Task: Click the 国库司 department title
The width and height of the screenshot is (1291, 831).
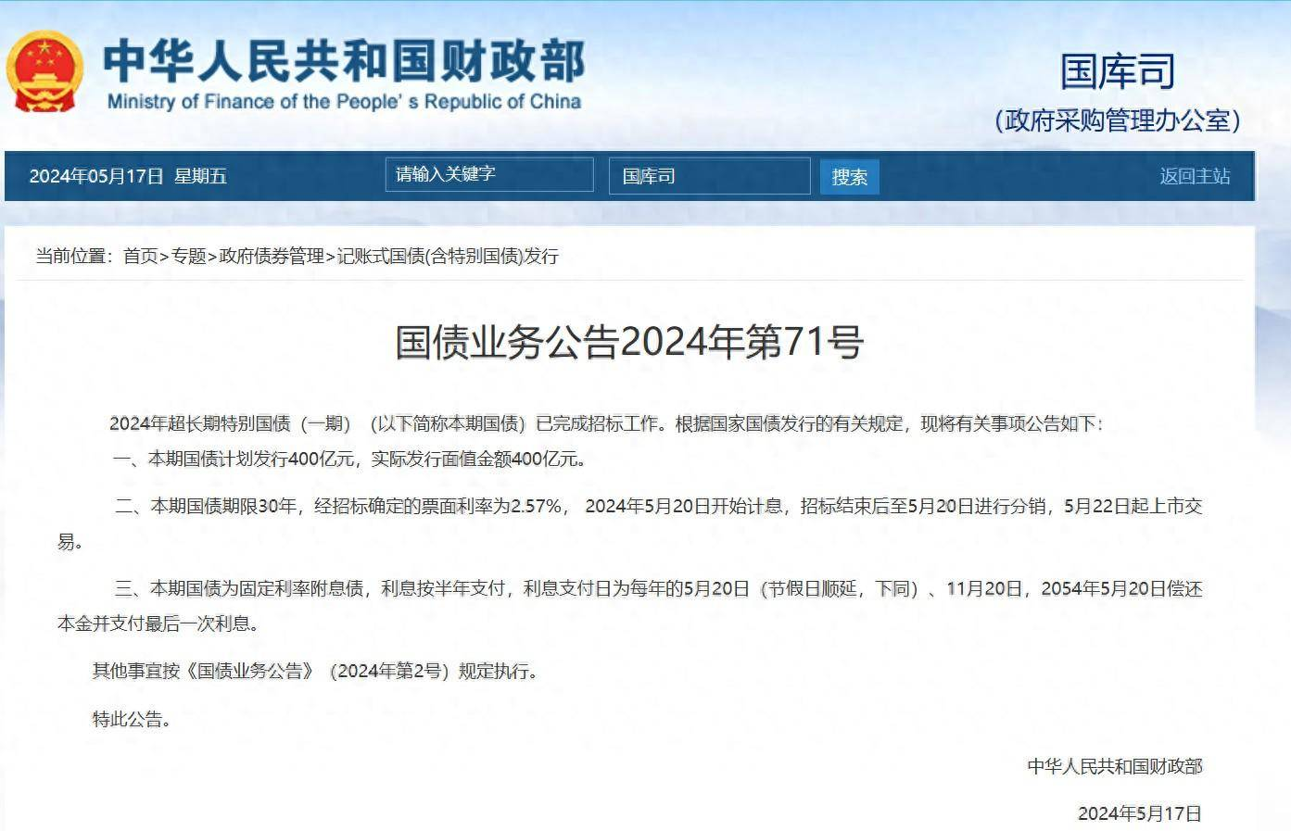Action: point(1116,70)
